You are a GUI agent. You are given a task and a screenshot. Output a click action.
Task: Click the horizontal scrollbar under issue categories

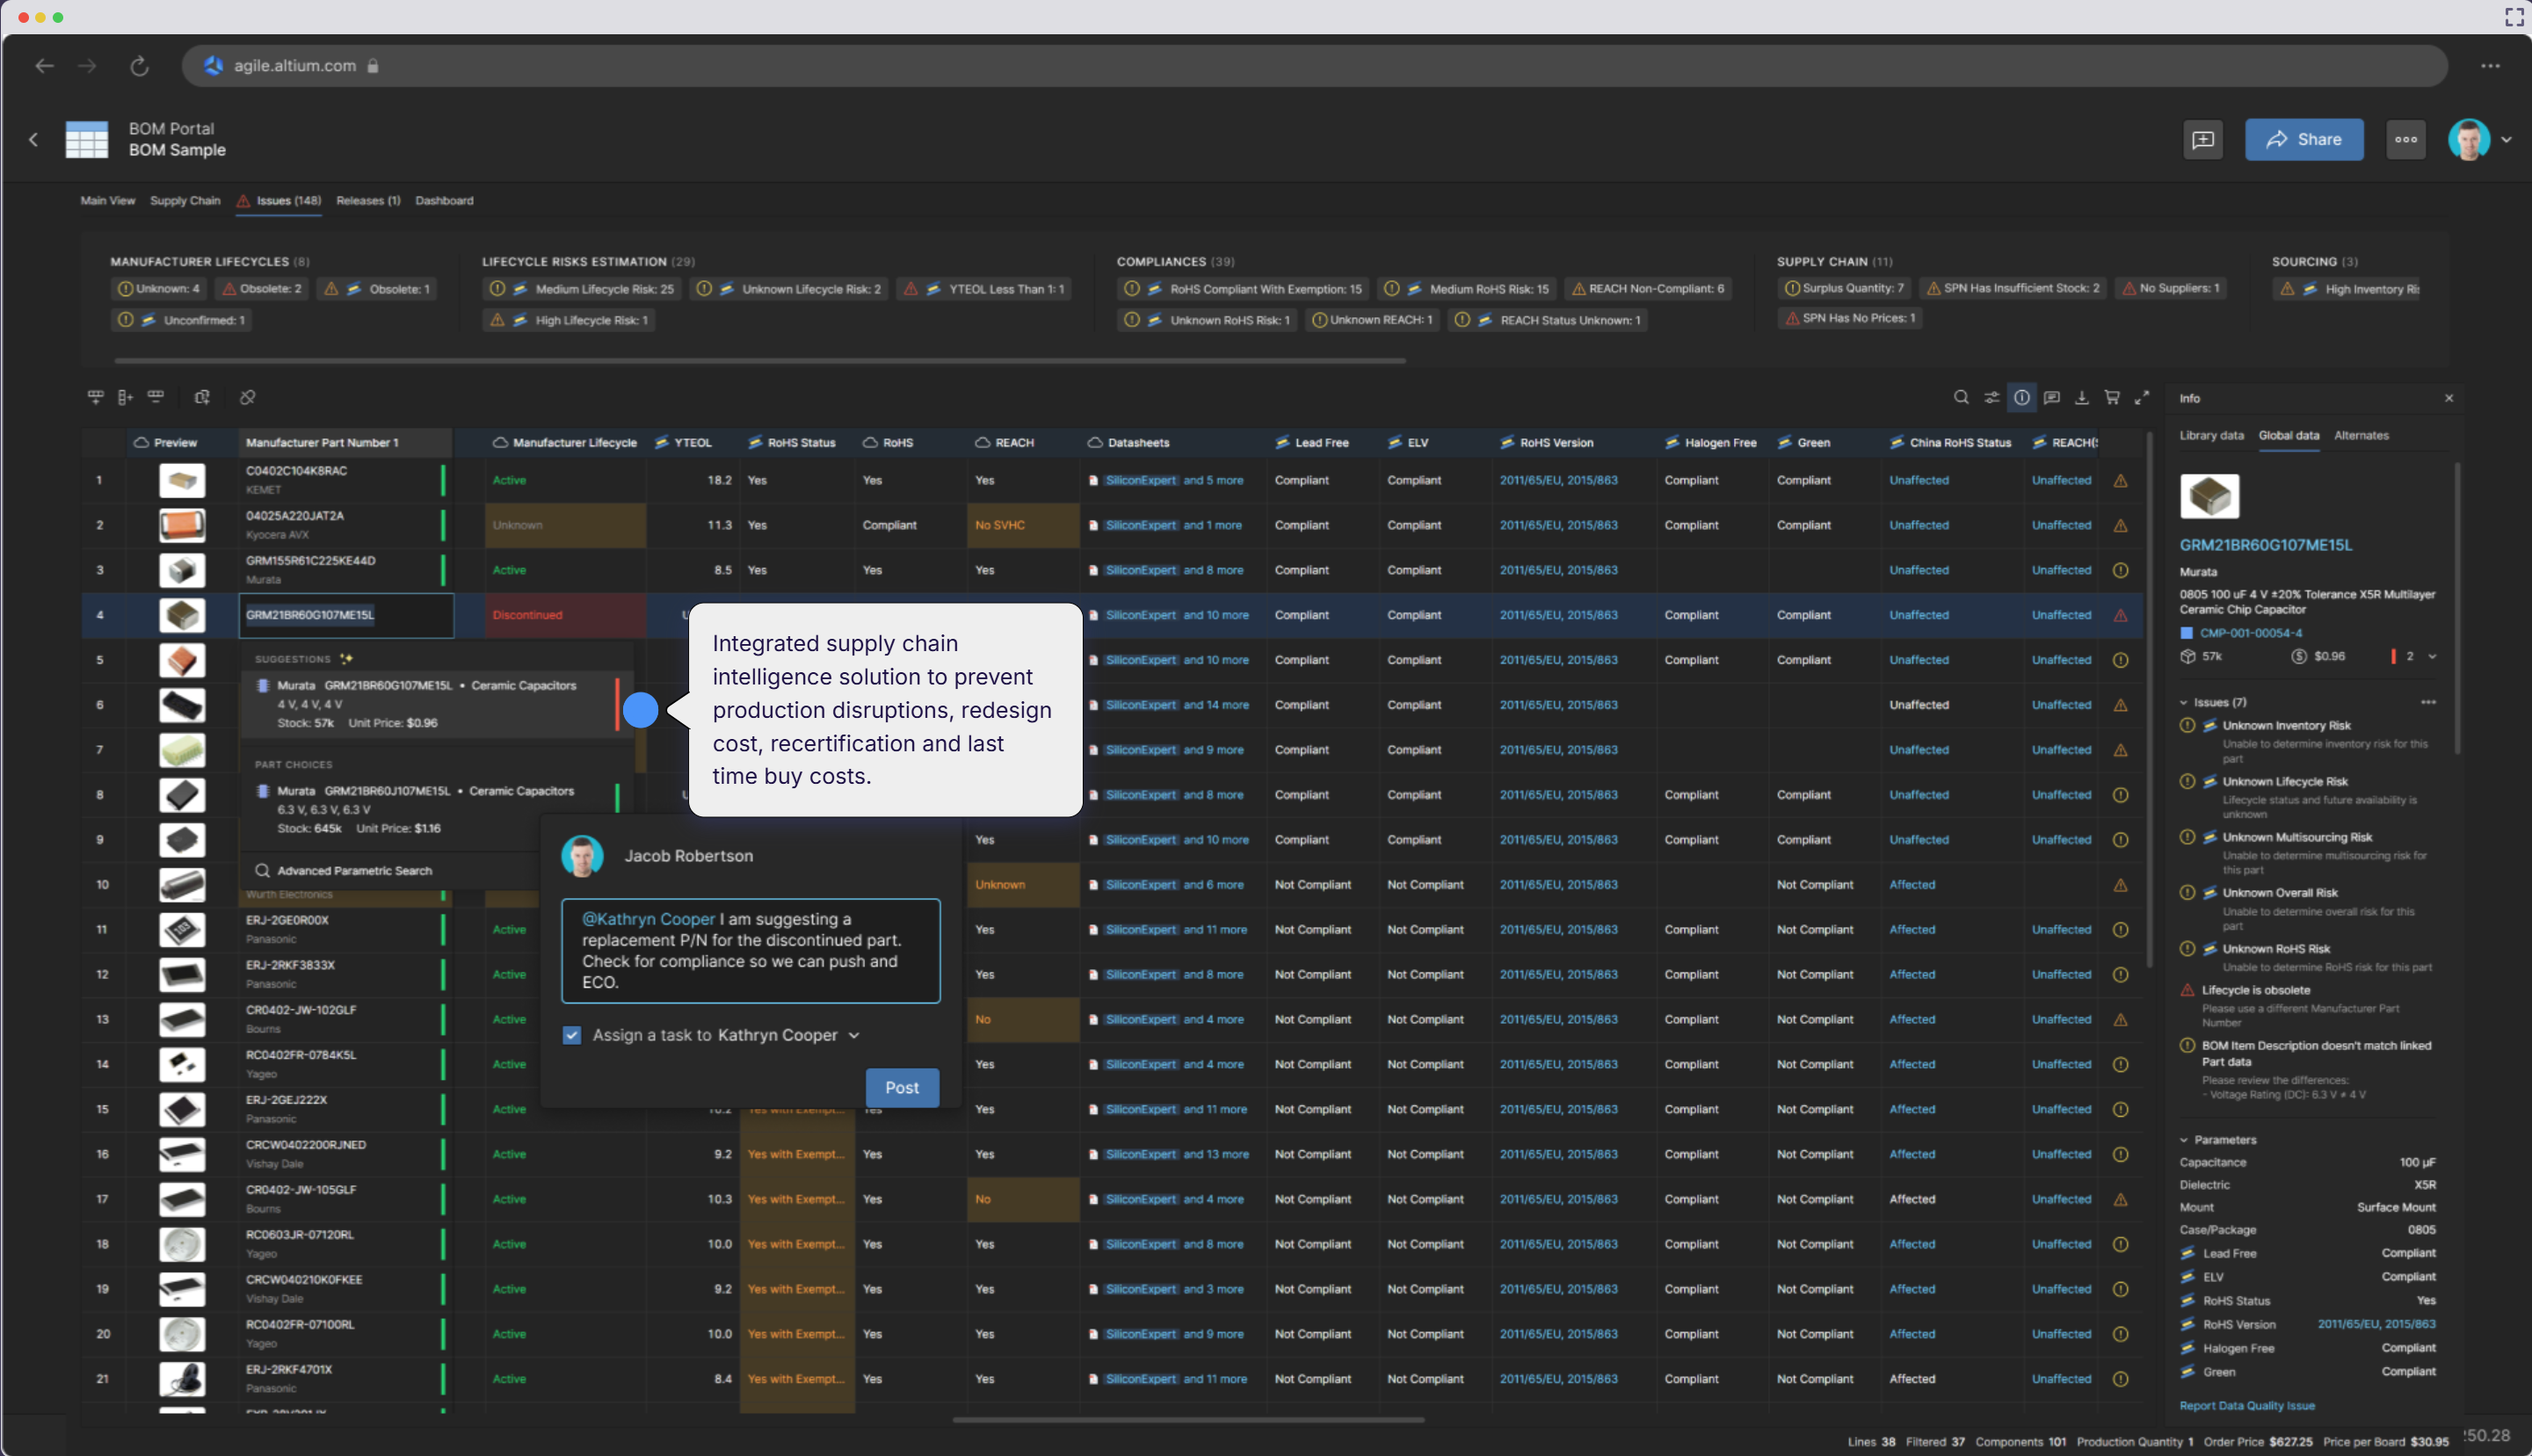tap(760, 360)
